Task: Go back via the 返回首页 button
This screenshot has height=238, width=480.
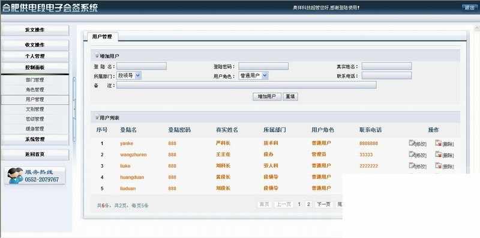Action: tap(35, 154)
